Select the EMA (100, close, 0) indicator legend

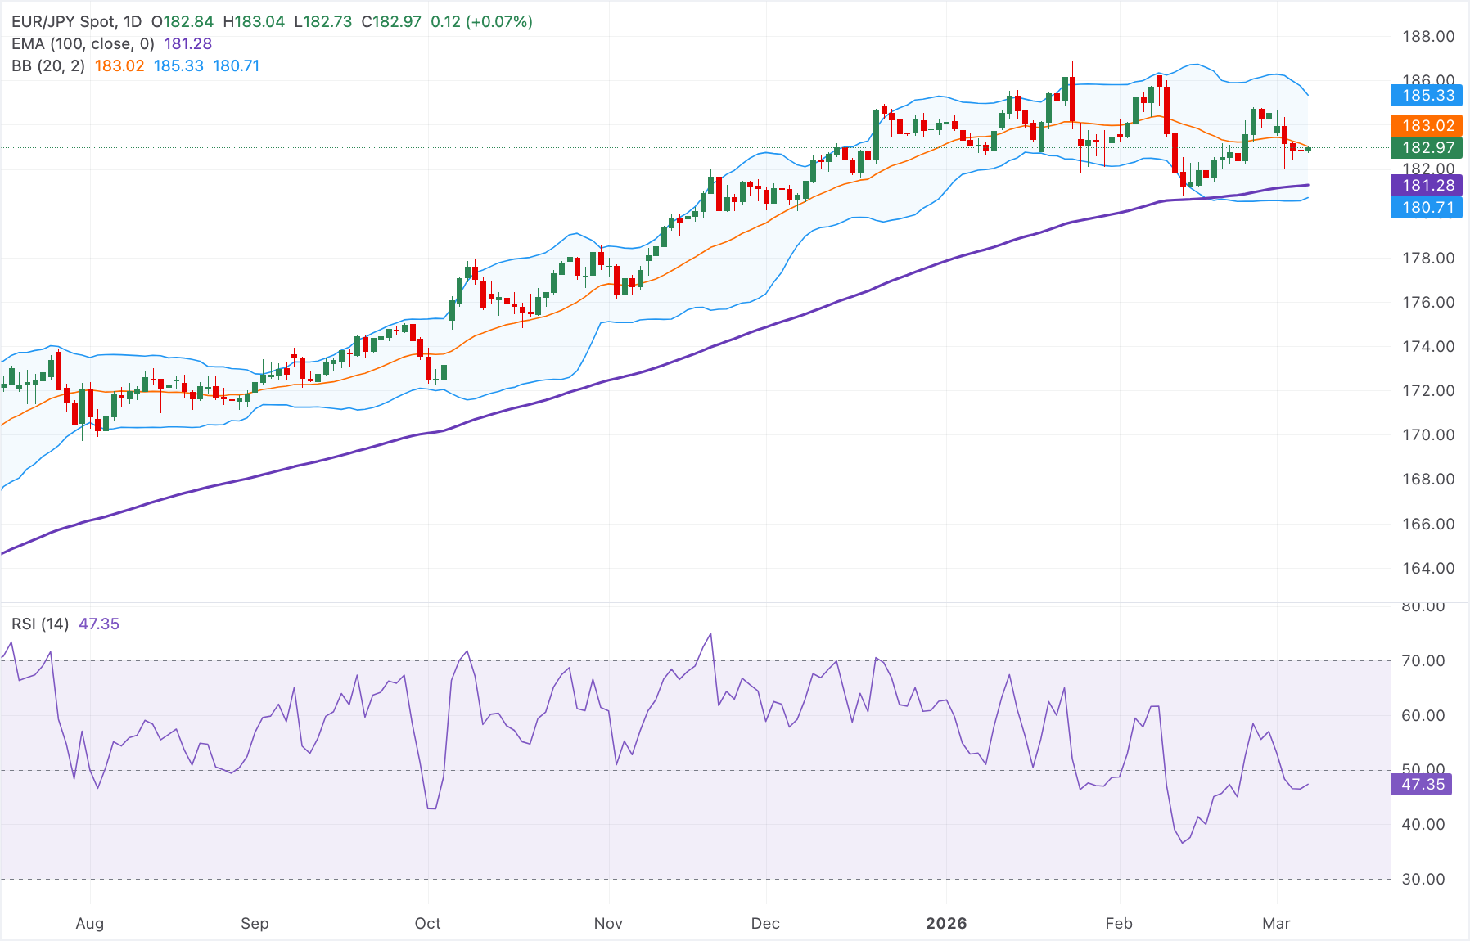82,44
